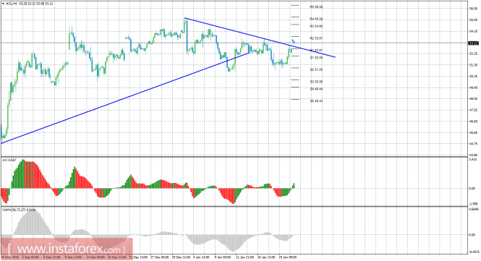Select the R2 53.67 pivot level label

point(316,38)
